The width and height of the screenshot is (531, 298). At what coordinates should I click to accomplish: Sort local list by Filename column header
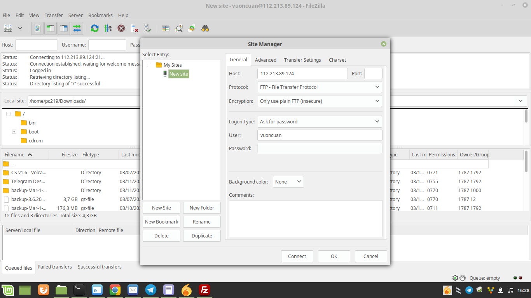[25, 154]
